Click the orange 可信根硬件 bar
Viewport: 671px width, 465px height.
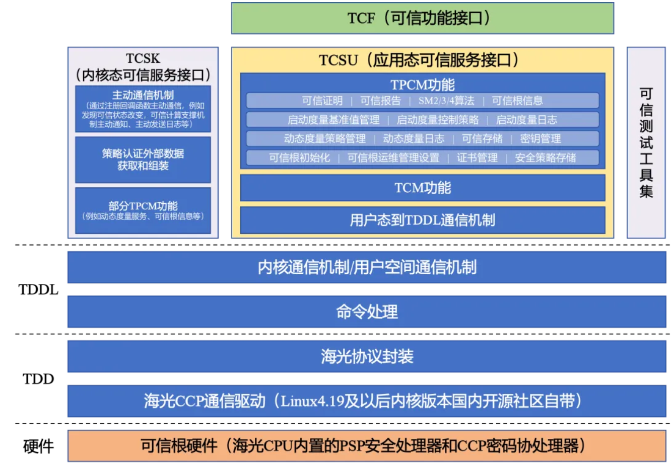(x=367, y=445)
